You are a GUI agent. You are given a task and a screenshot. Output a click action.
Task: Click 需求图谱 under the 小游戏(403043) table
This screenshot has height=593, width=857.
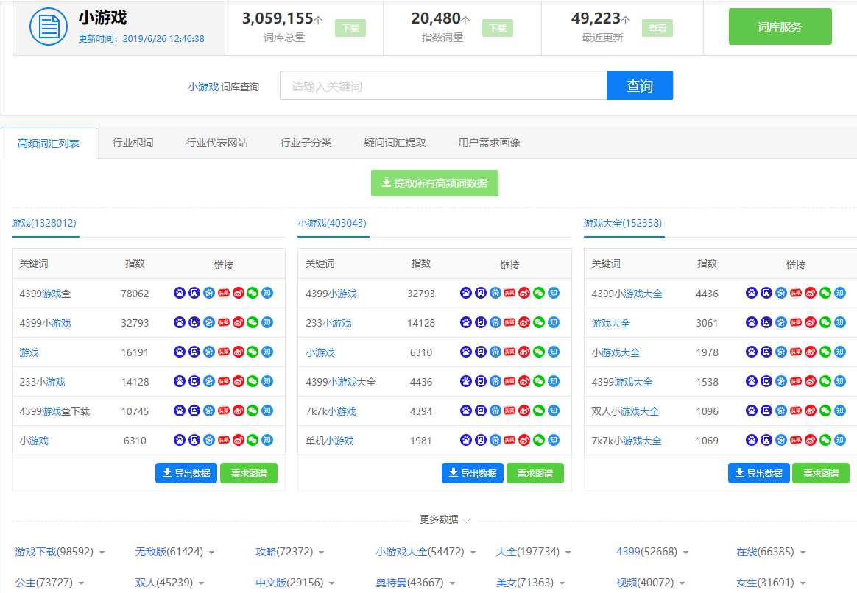(x=535, y=473)
